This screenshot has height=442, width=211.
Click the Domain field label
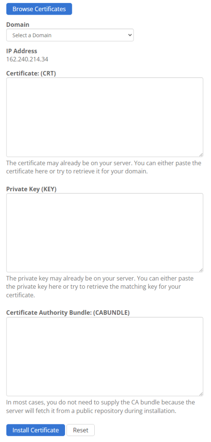[x=18, y=25]
